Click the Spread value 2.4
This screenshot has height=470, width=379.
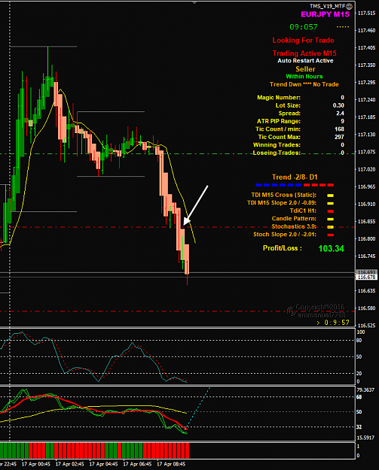pos(341,114)
